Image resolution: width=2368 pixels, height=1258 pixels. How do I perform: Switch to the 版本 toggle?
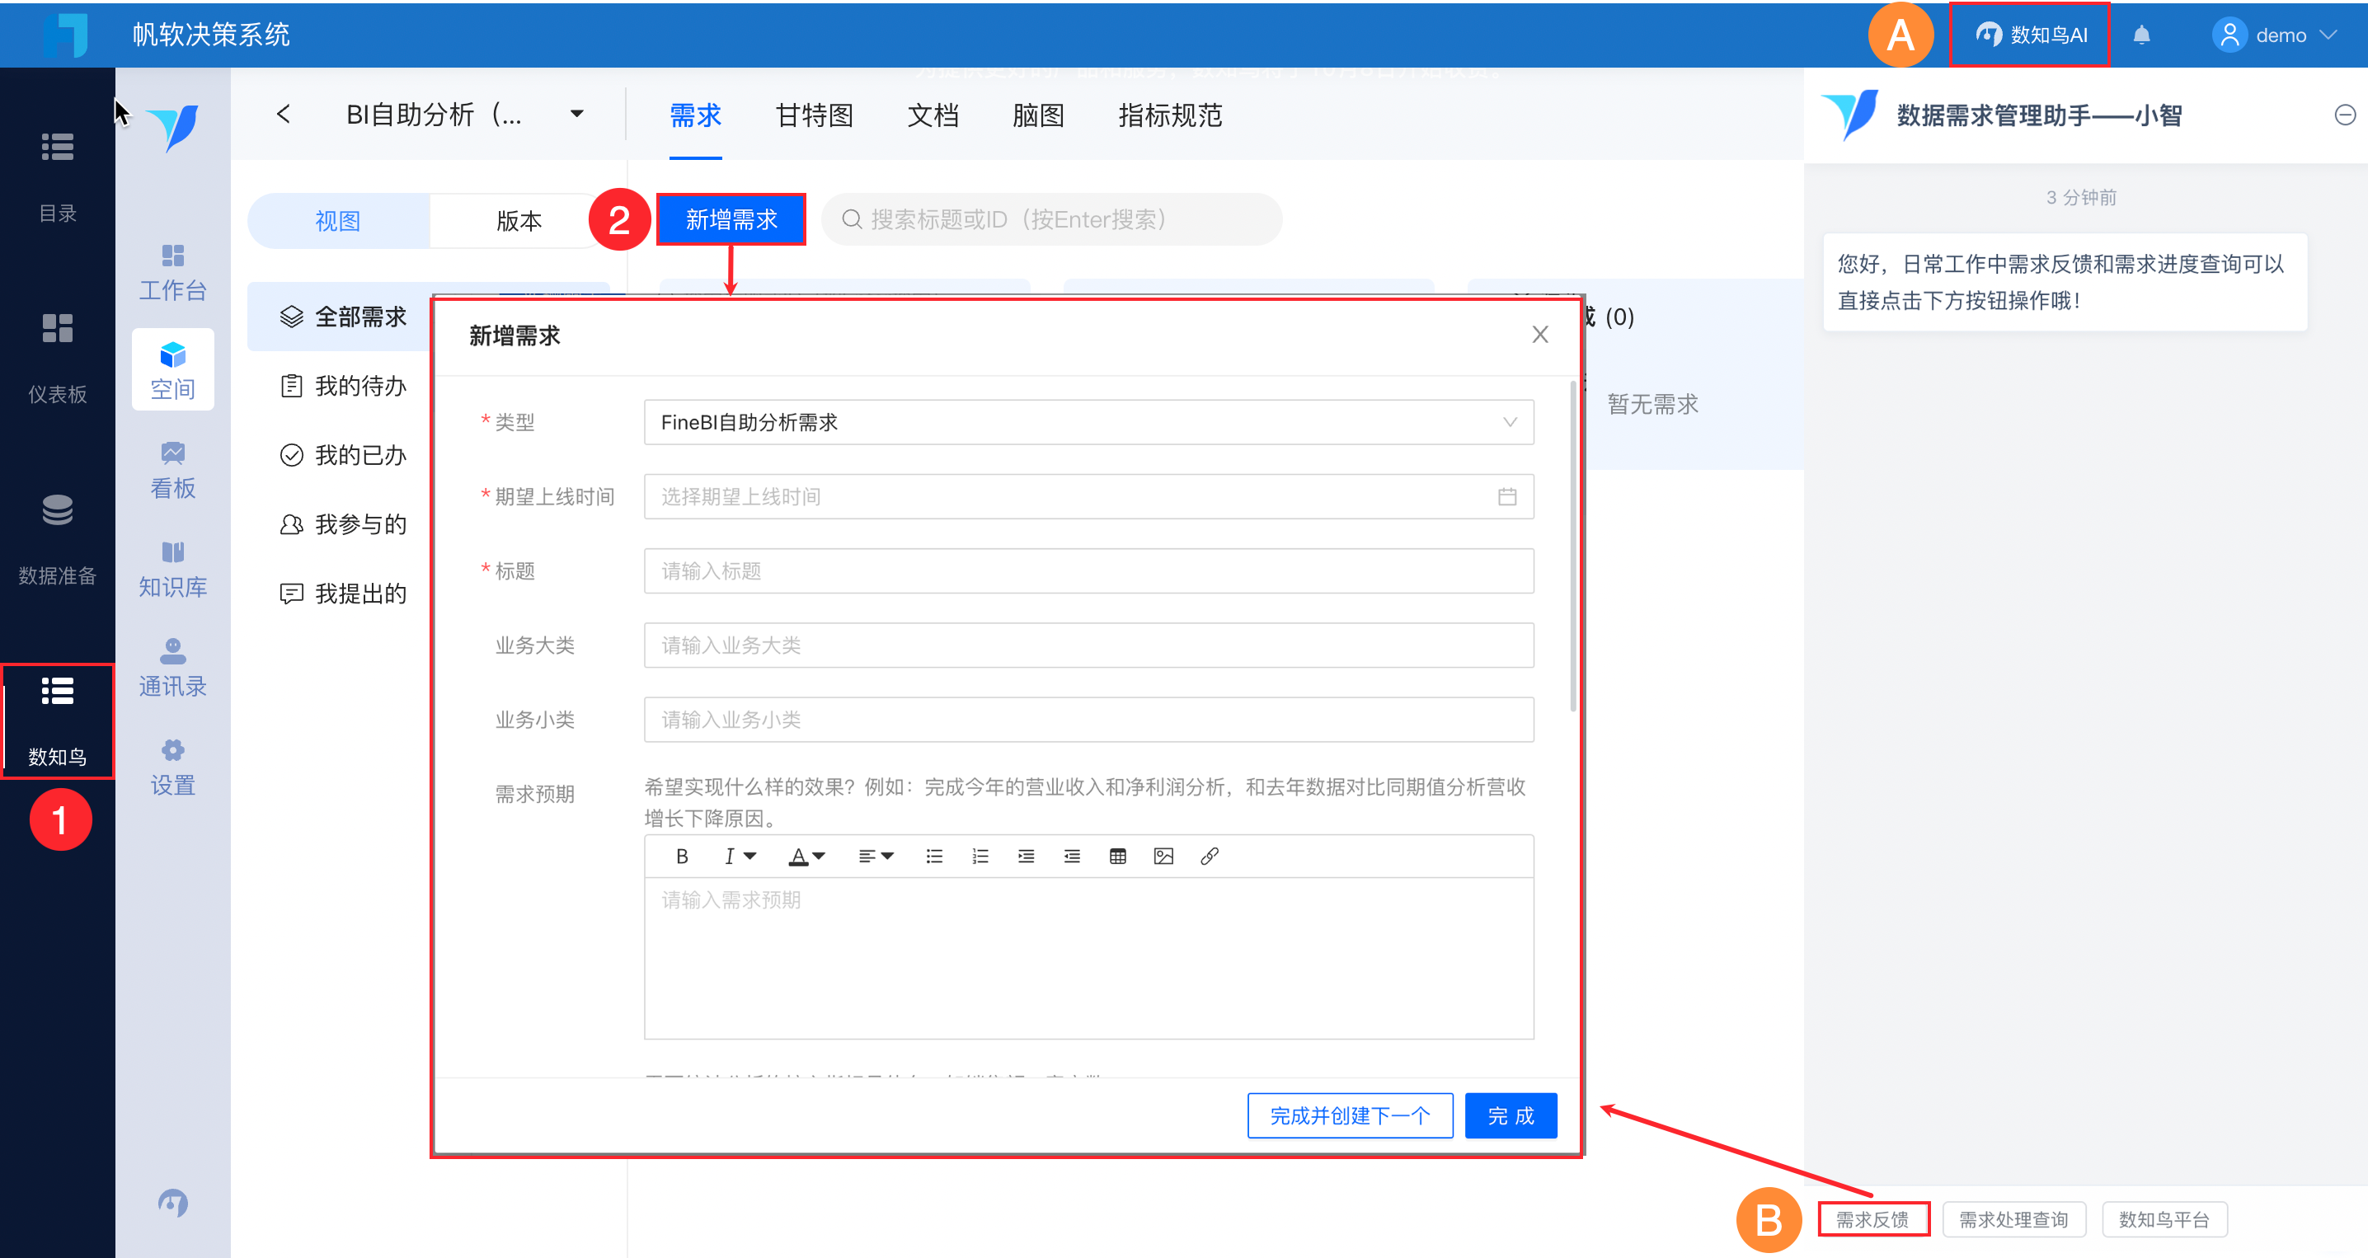(x=519, y=221)
